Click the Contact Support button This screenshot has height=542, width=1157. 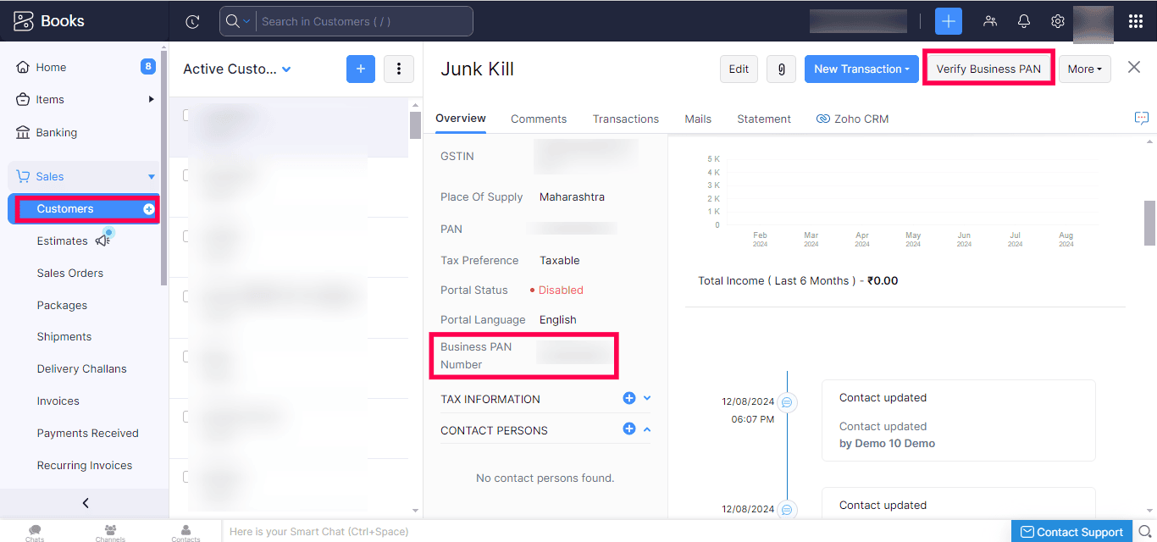[x=1071, y=532]
